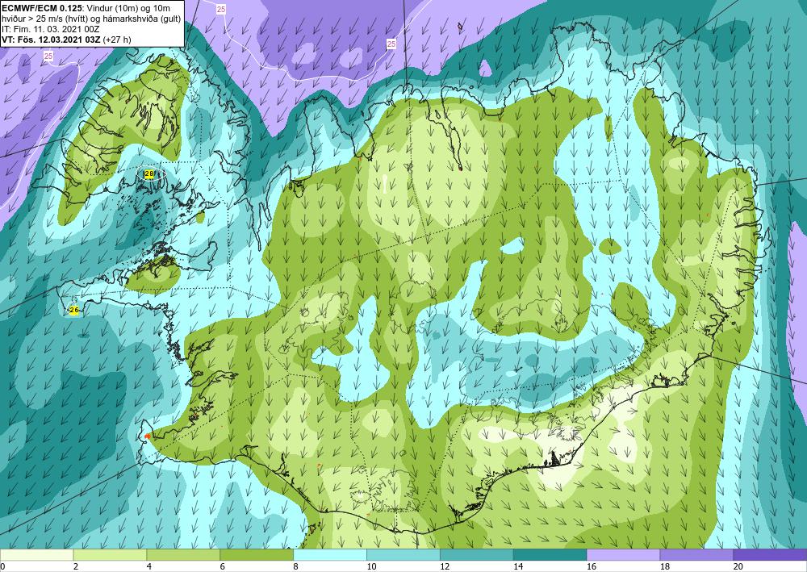The height and width of the screenshot is (572, 807).
Task: Click the scale value '20'
Action: (738, 567)
